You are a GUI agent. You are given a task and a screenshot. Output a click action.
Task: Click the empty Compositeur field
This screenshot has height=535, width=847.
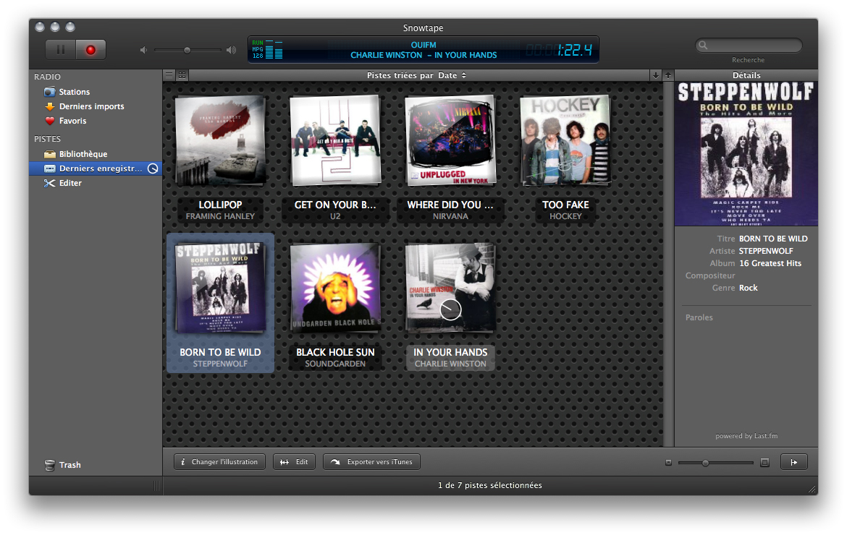tap(773, 275)
